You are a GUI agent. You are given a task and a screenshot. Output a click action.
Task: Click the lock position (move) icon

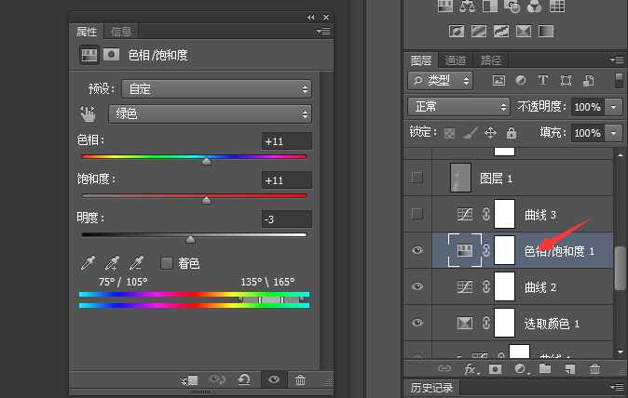(x=488, y=133)
